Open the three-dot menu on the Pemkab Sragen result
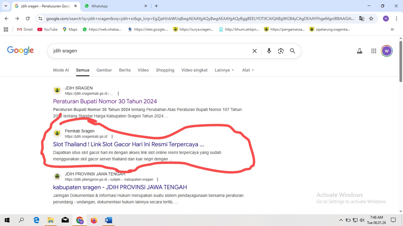The width and height of the screenshot is (403, 226). coord(112,136)
